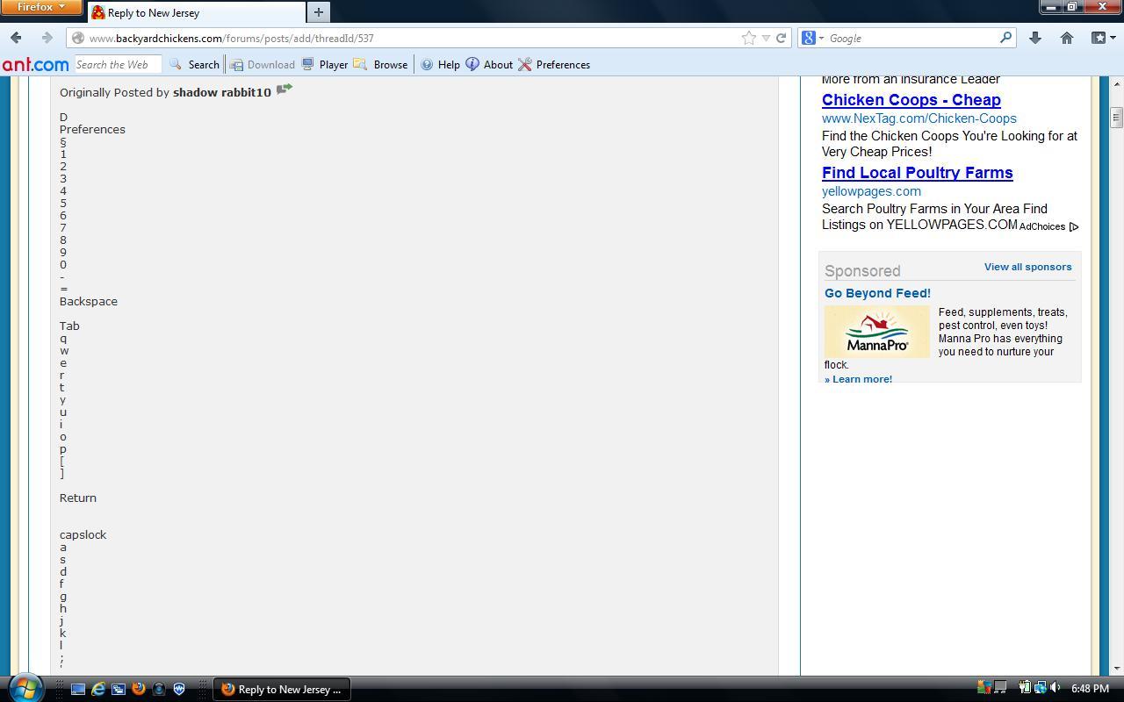Open the Downloads arrow icon
This screenshot has width=1124, height=702.
click(x=1035, y=38)
